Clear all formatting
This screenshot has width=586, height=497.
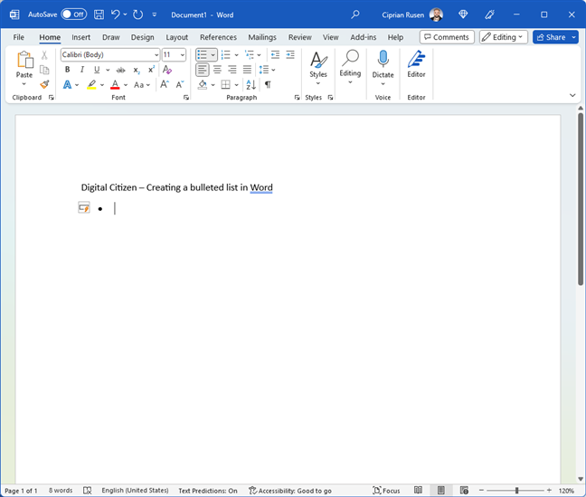(166, 70)
